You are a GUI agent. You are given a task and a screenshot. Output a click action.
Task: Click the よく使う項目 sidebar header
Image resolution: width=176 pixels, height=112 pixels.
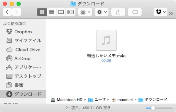click(x=14, y=24)
